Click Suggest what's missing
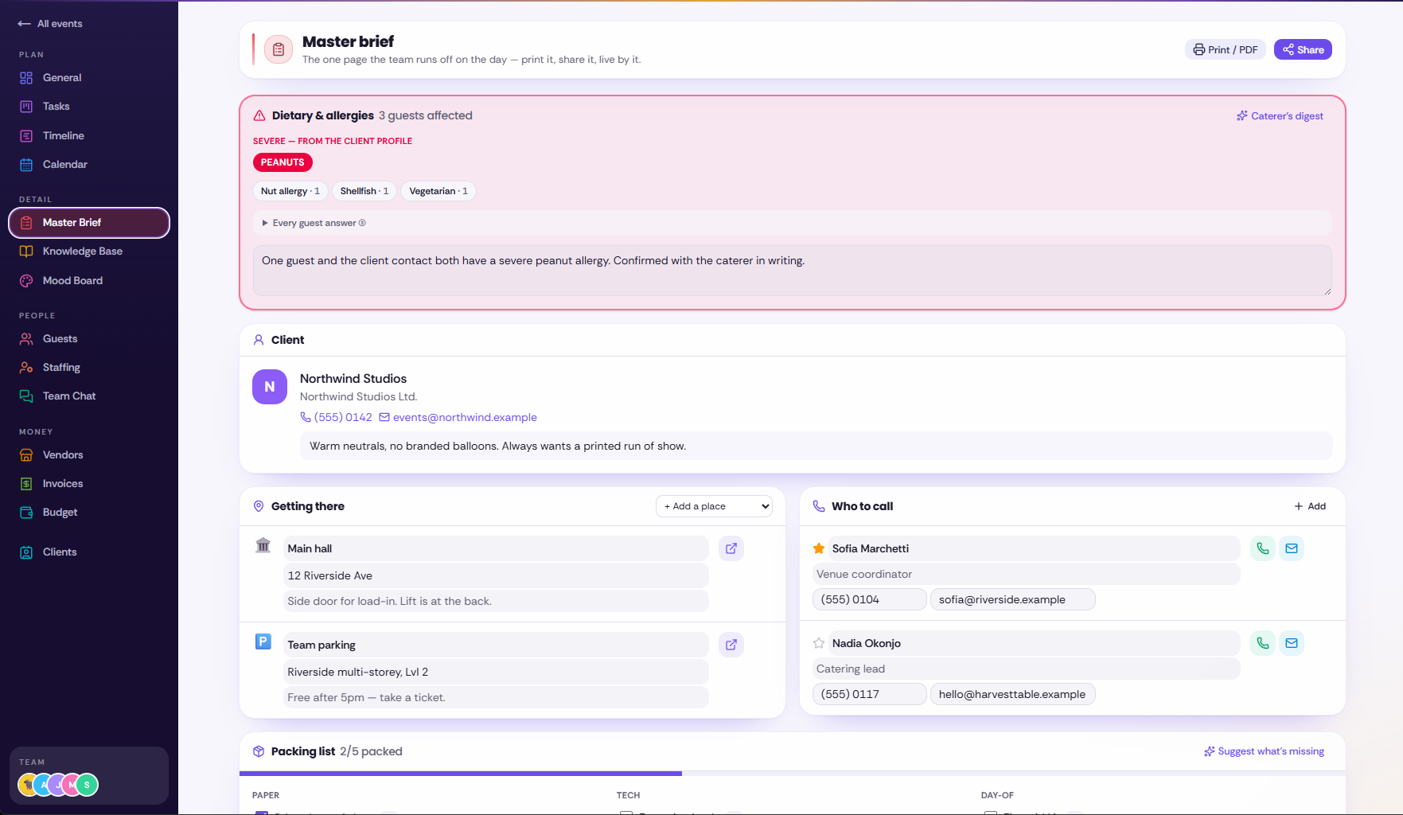1403x815 pixels. point(1264,751)
